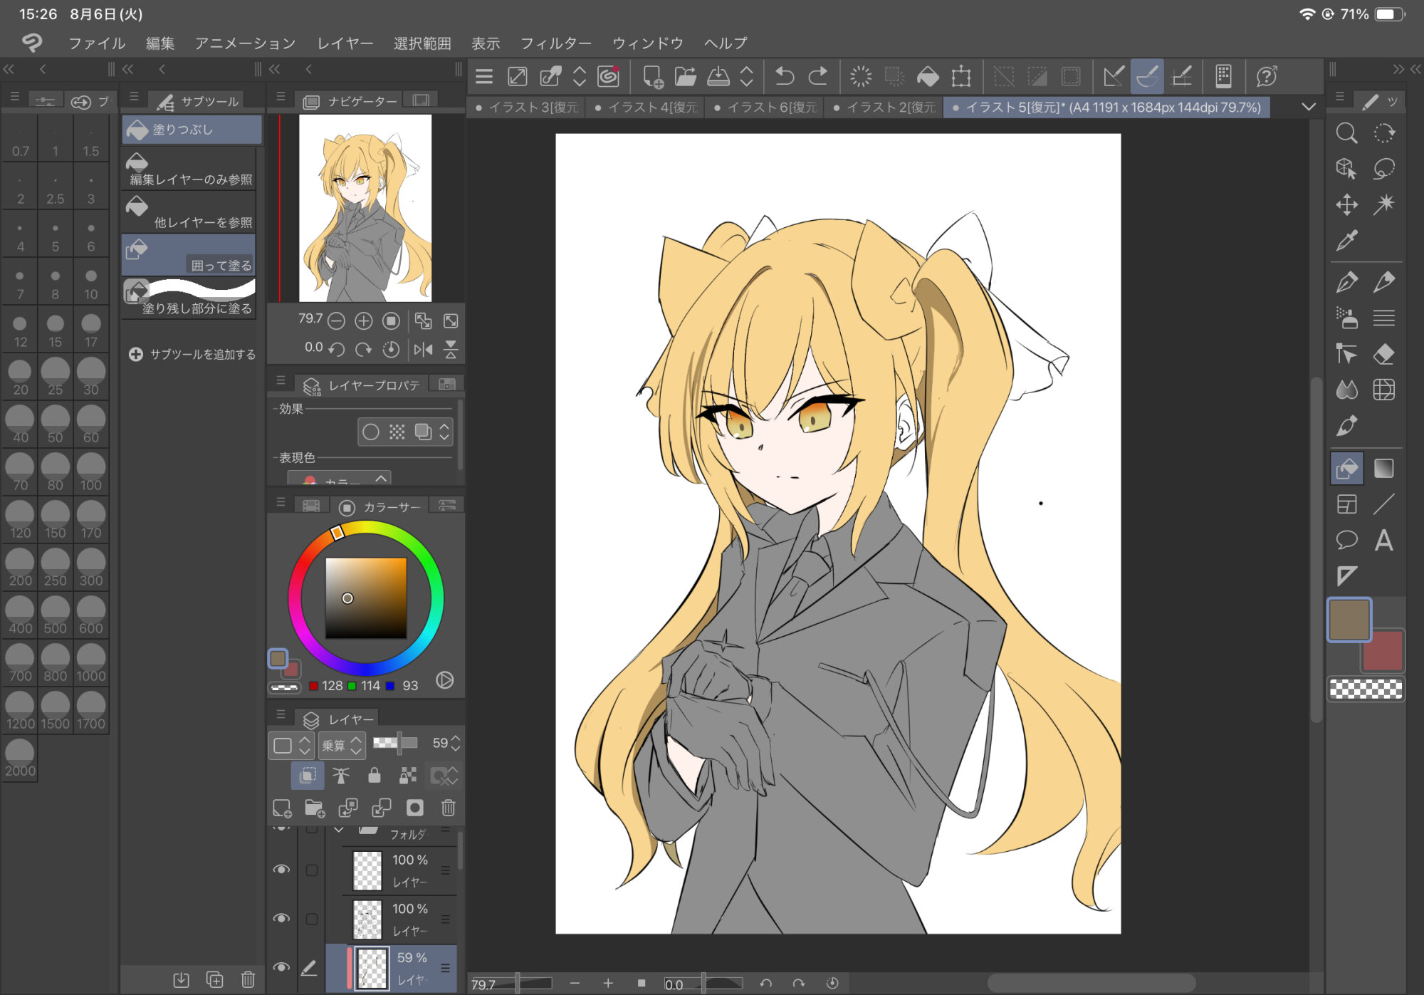Click New layer folder icon
The height and width of the screenshot is (995, 1424).
pos(314,808)
